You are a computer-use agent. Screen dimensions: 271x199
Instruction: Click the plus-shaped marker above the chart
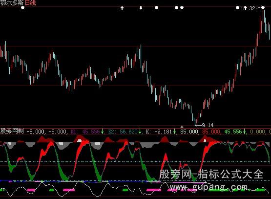(122, 8)
